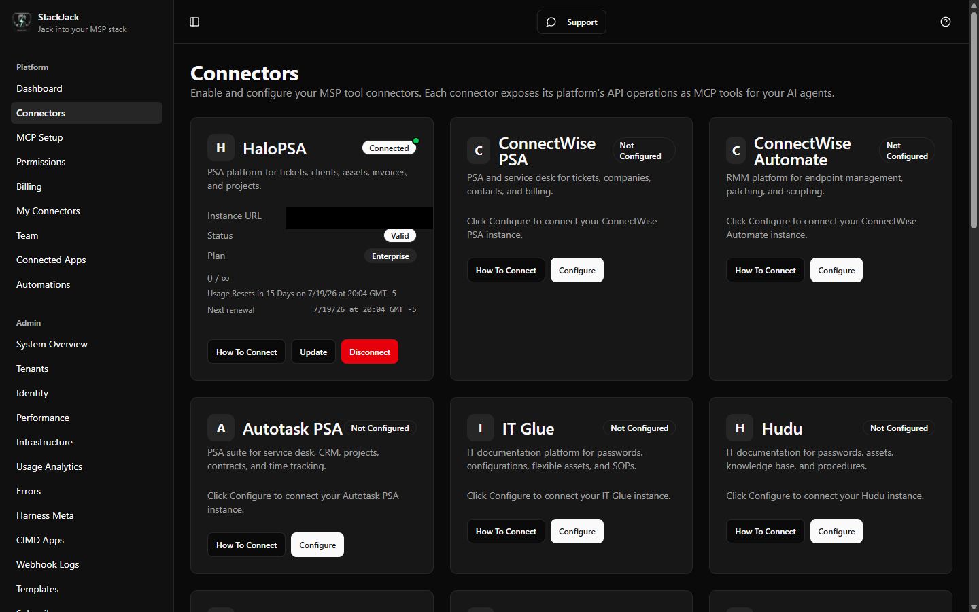Screen dimensions: 979x612
Task: Click the Hudu H icon
Action: click(740, 428)
